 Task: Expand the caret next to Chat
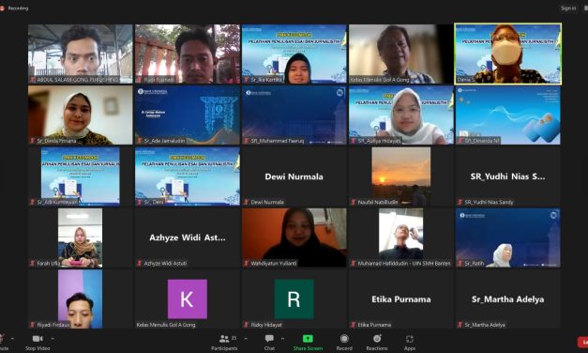click(282, 338)
